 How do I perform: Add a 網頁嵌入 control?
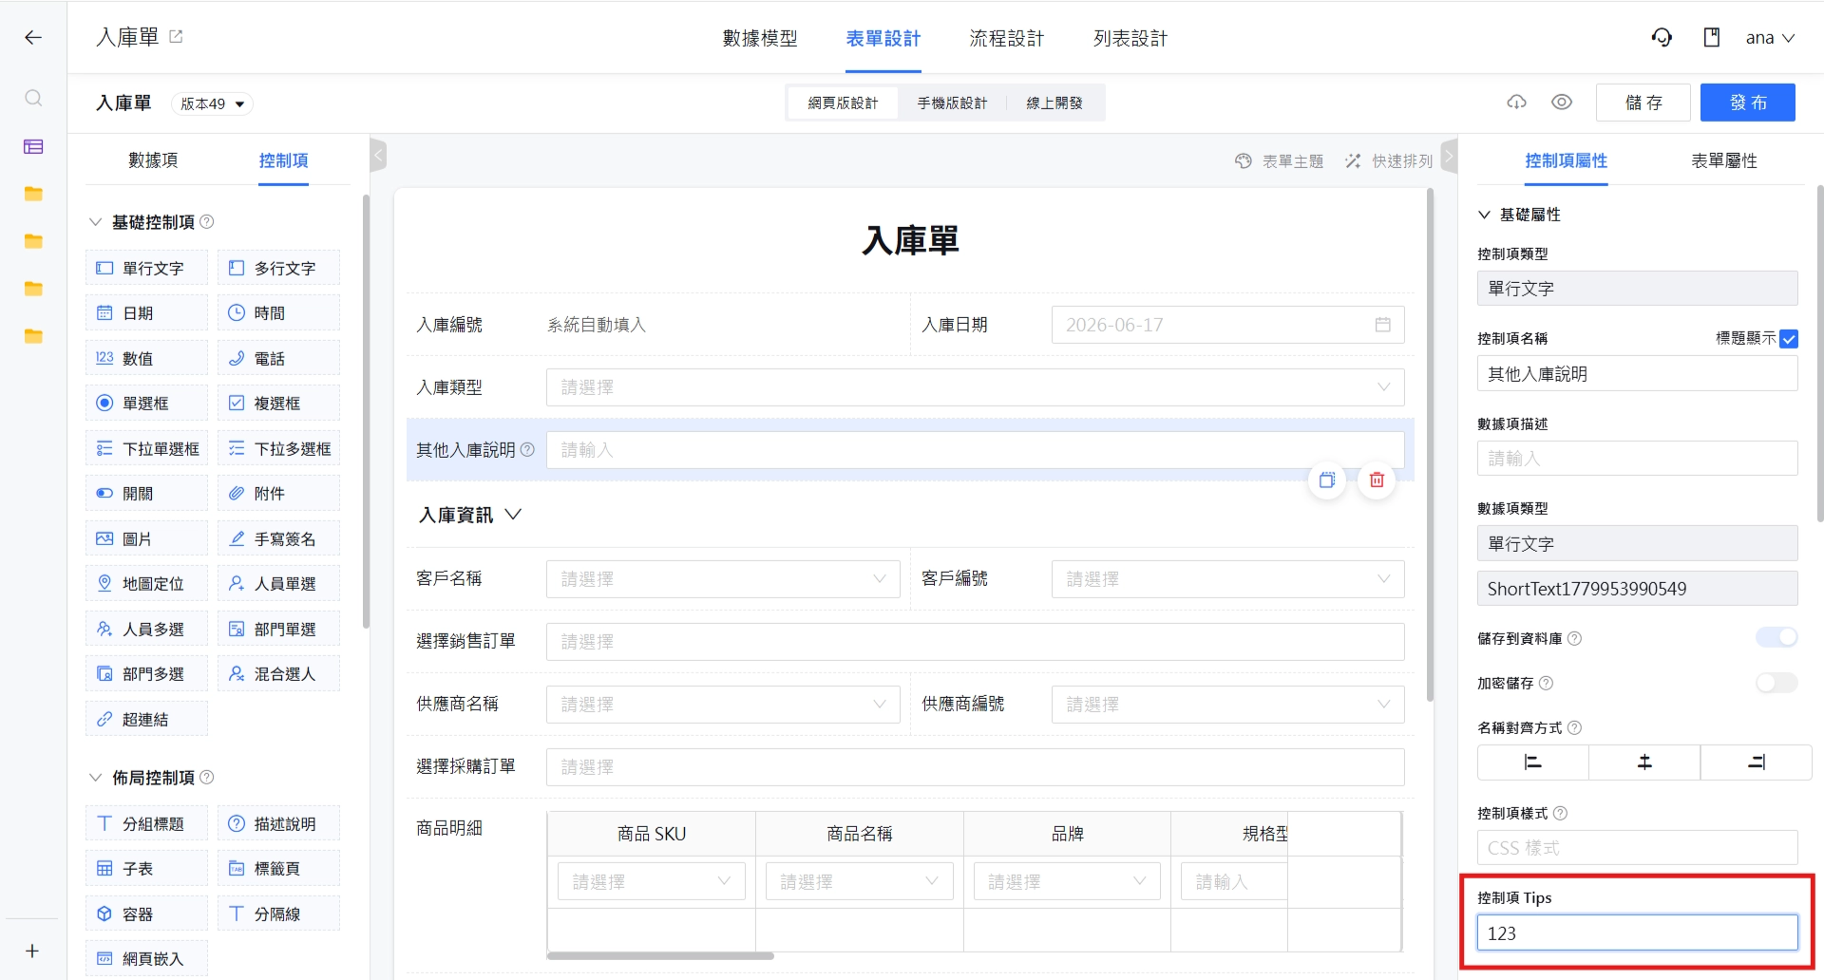click(x=146, y=958)
